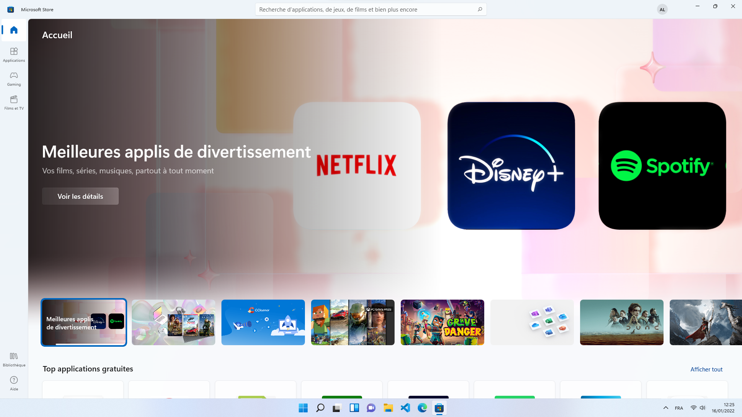Viewport: 742px width, 417px height.
Task: Click the Meilleures applis de divertissement headline
Action: click(176, 152)
